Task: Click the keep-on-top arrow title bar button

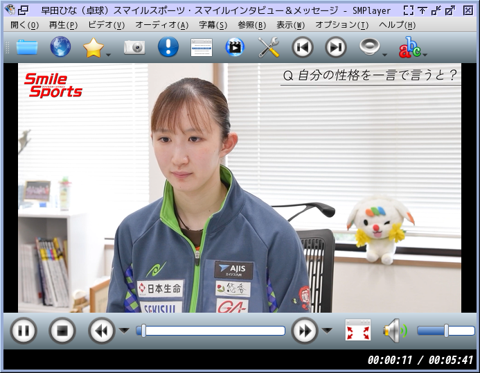Action: [x=423, y=10]
